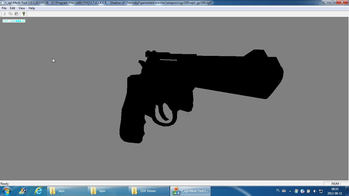Launch the pinned tools taskbar icon
This screenshot has height=196, width=349.
tap(22, 191)
